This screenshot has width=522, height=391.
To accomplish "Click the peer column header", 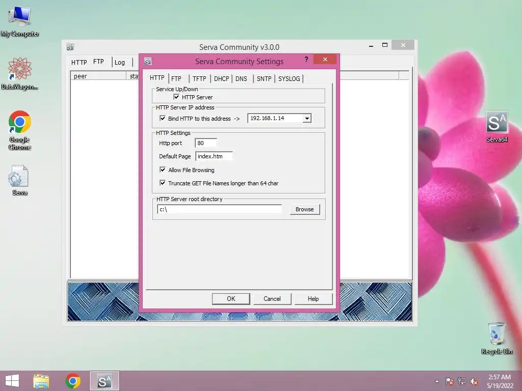I will (x=98, y=76).
